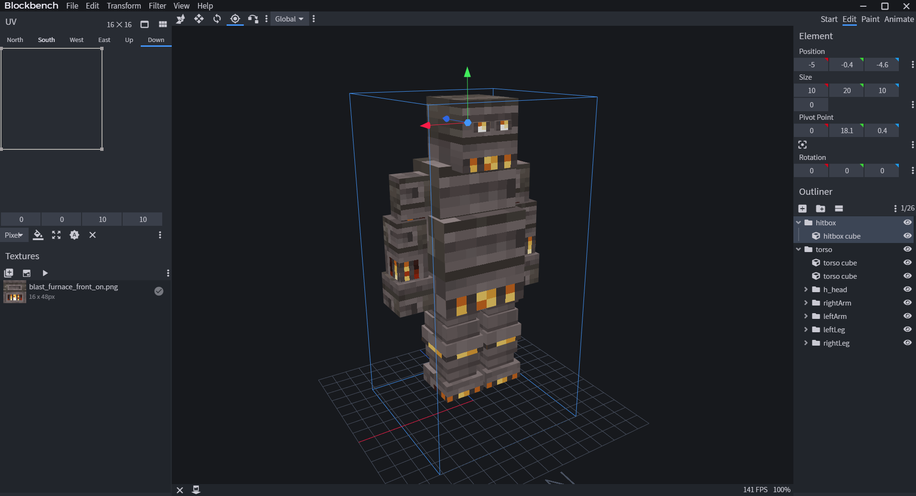Screen dimensions: 916x496
Task: Play texture animation button
Action: 45,273
